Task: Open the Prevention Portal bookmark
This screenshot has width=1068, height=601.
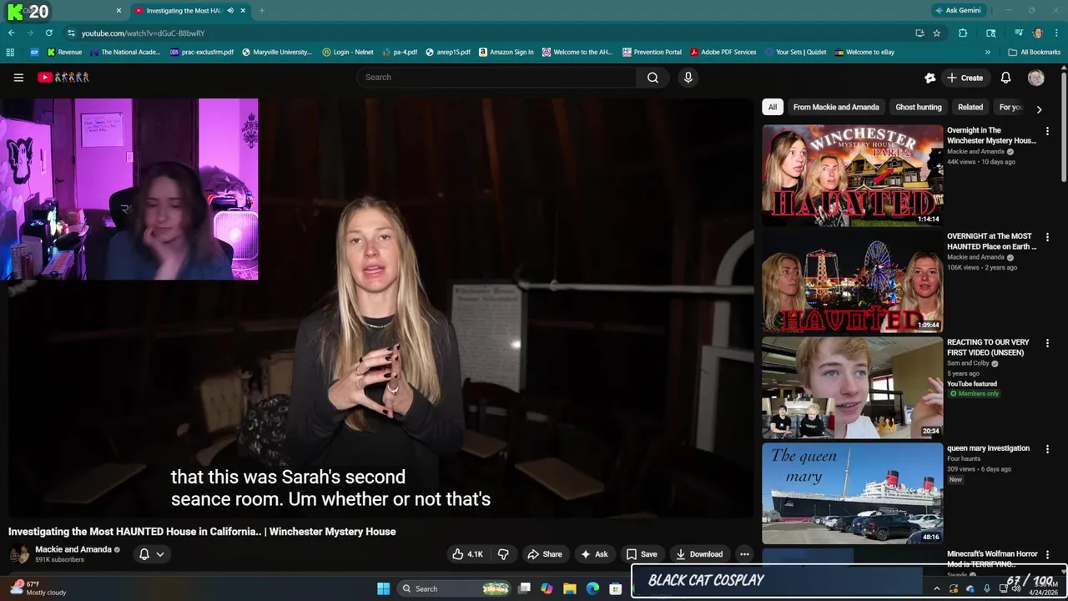Action: [652, 52]
